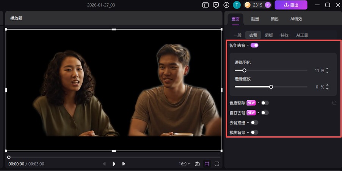342x171 pixels.
Task: Decrease 邊緣縮放 value with down arrow
Action: coord(327,89)
